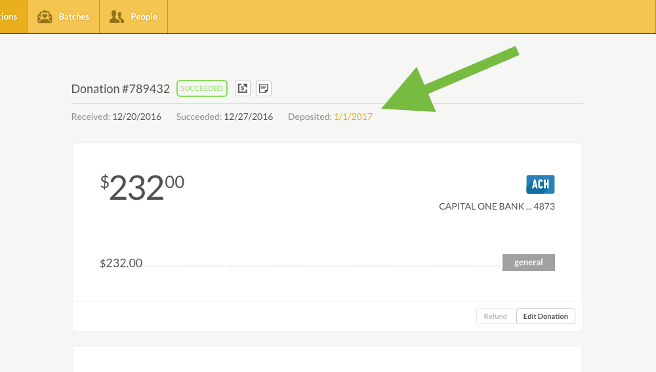Click the Batches envelope icon
Screen dimensions: 656x372
point(45,16)
